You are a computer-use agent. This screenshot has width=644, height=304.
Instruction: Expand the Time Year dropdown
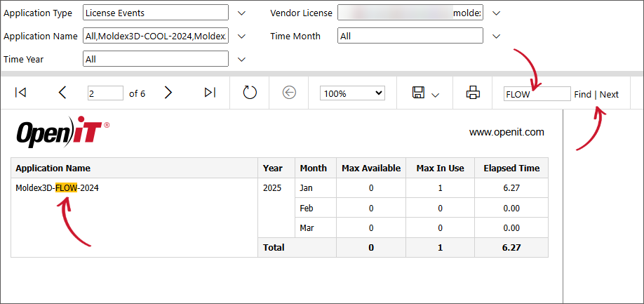[x=242, y=60]
